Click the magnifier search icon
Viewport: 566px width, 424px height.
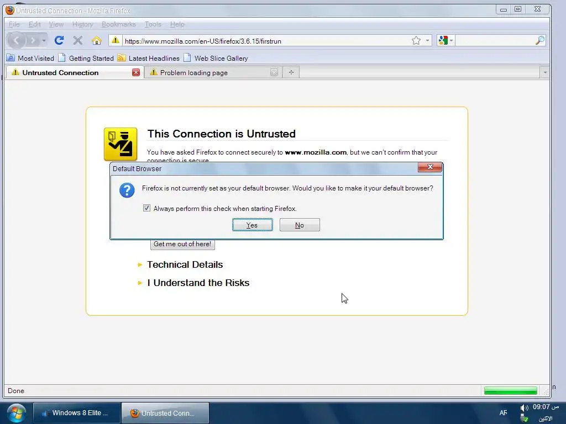pyautogui.click(x=539, y=40)
